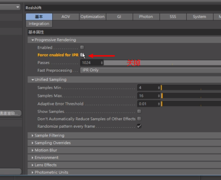Click the Randomize pattern every frame label
This screenshot has height=180, width=221.
click(x=66, y=126)
